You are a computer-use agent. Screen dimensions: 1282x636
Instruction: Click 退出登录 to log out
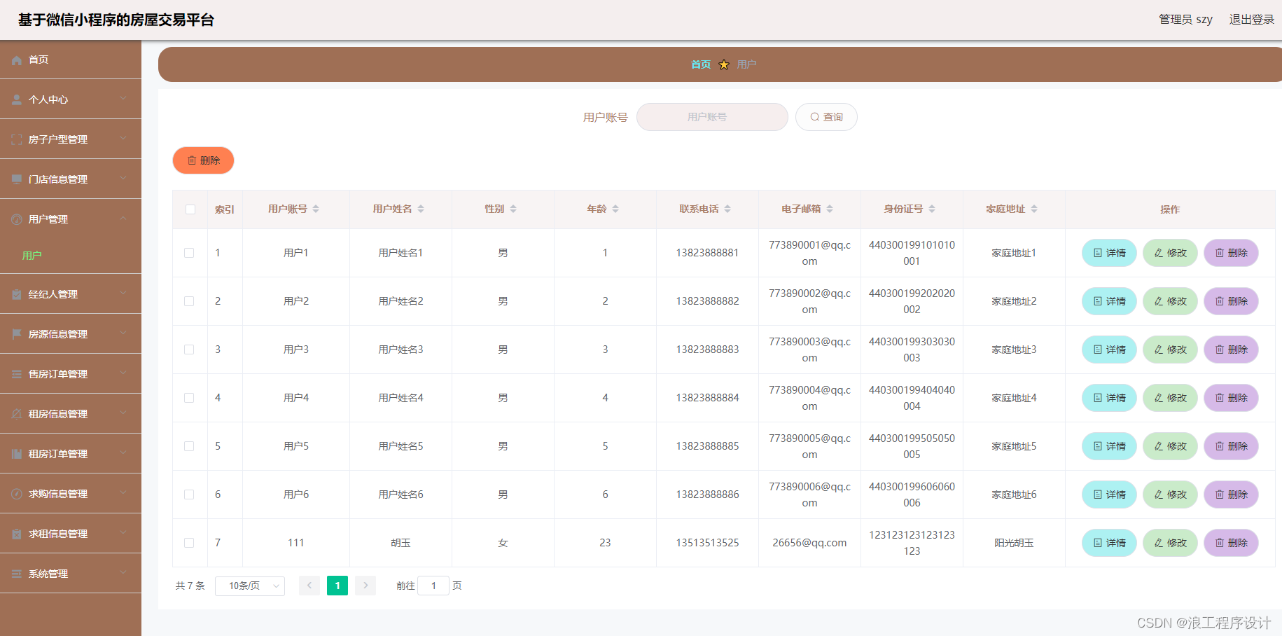point(1252,20)
